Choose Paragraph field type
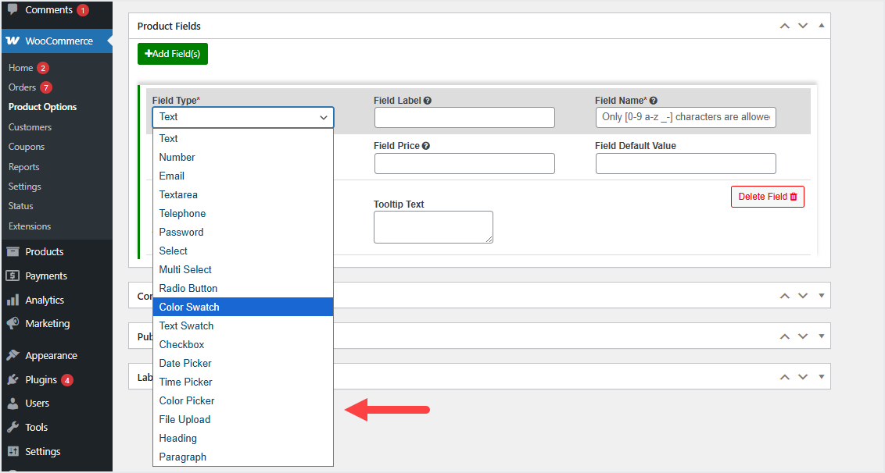The image size is (885, 473). 242,457
